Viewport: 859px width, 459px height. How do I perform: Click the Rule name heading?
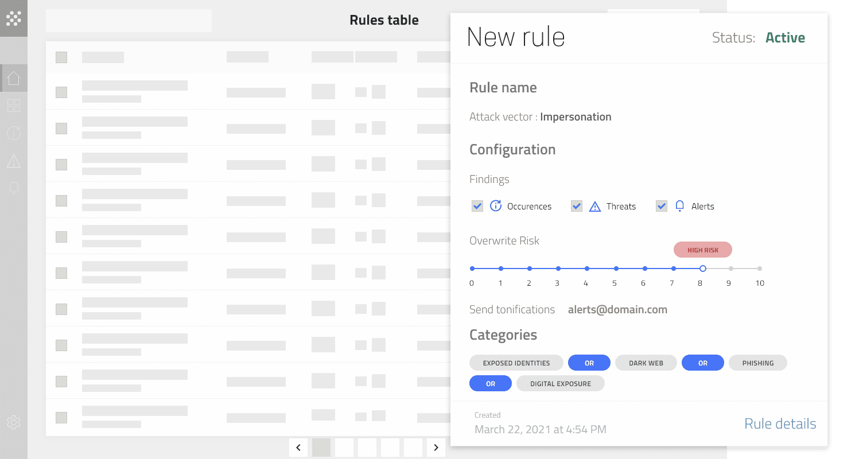(503, 88)
